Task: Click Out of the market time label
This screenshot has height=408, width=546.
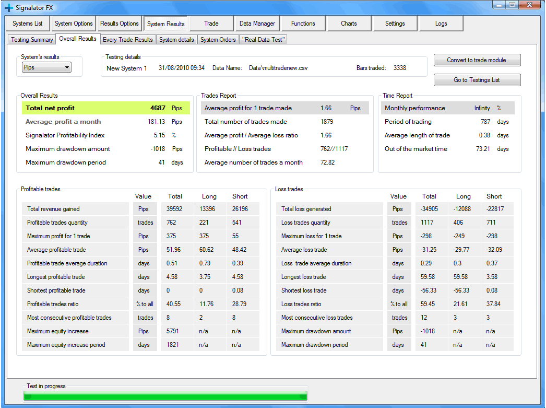Action: point(416,149)
